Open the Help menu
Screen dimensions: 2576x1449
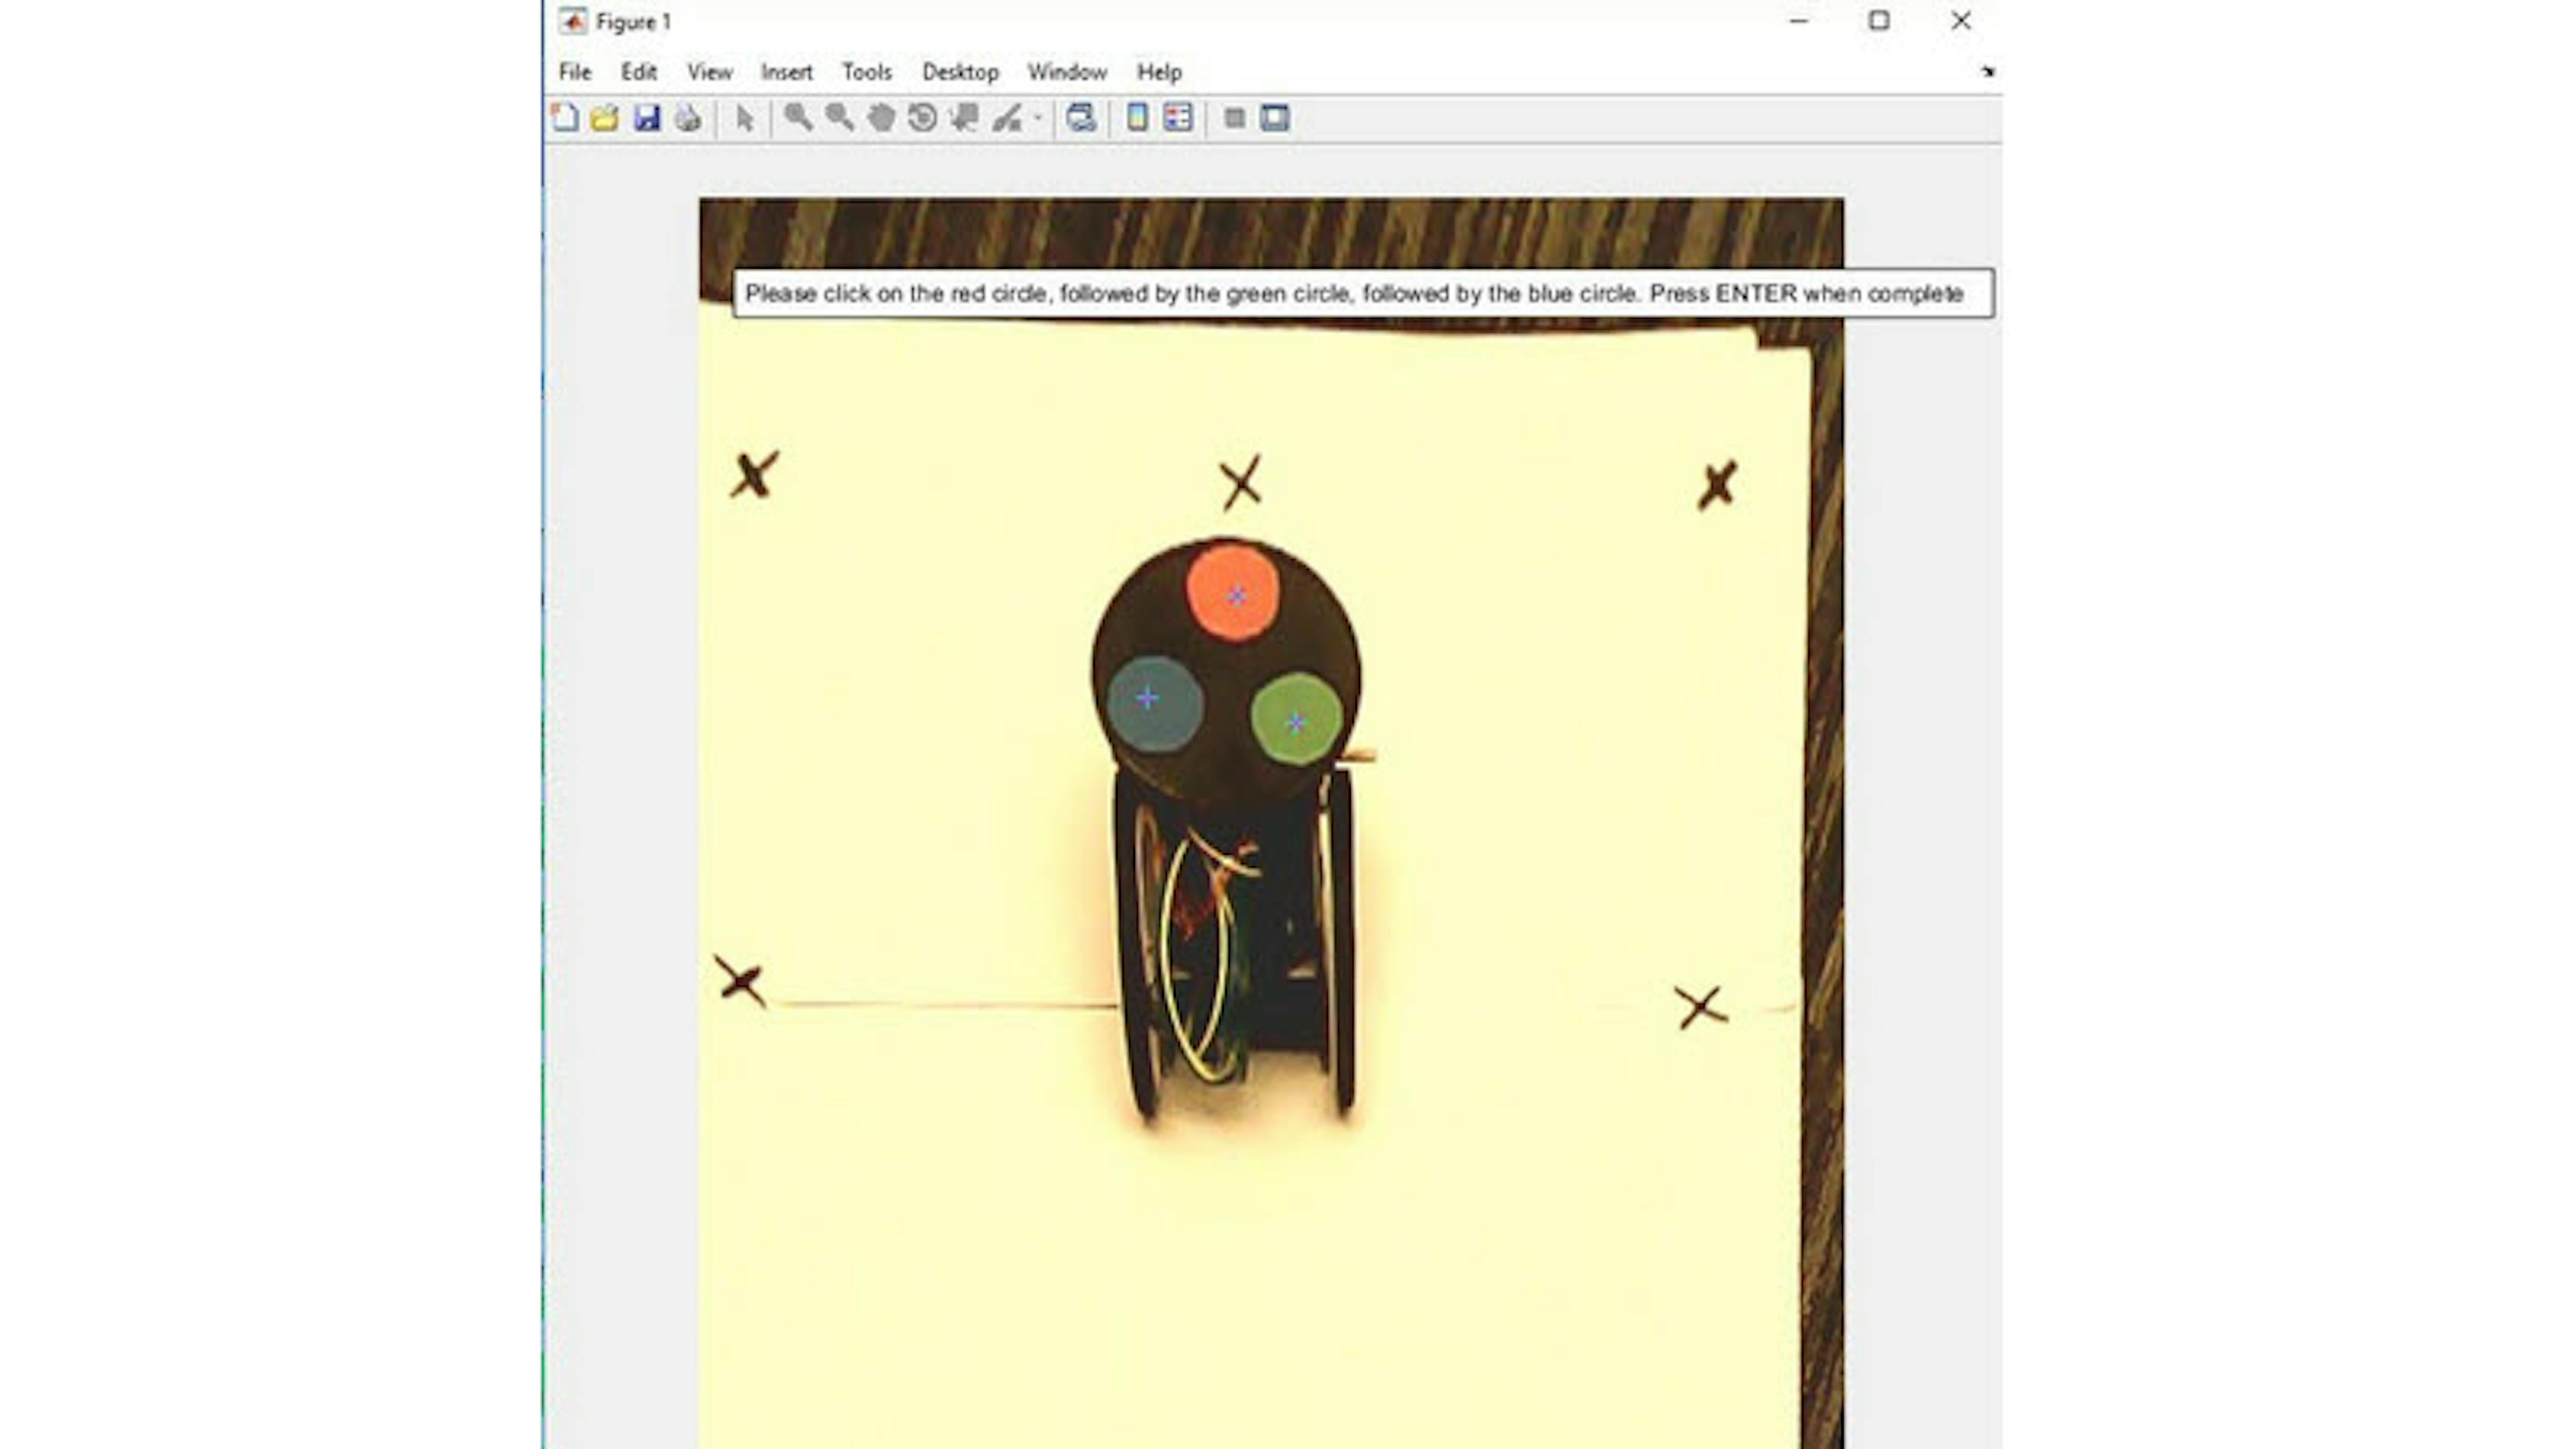coord(1159,72)
